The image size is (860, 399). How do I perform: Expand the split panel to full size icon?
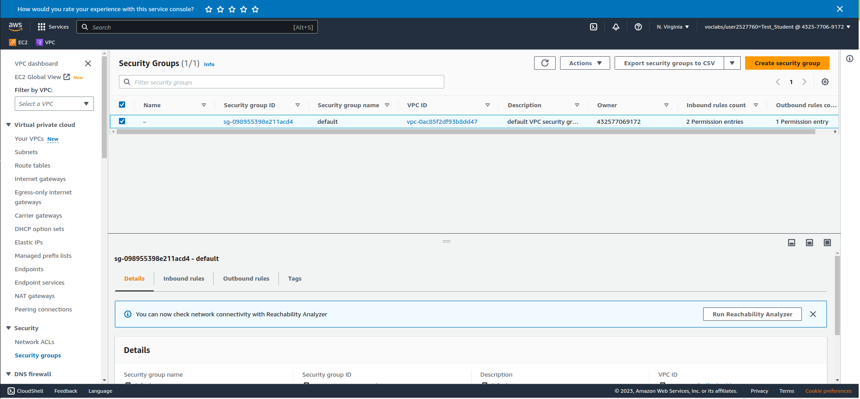coord(827,243)
